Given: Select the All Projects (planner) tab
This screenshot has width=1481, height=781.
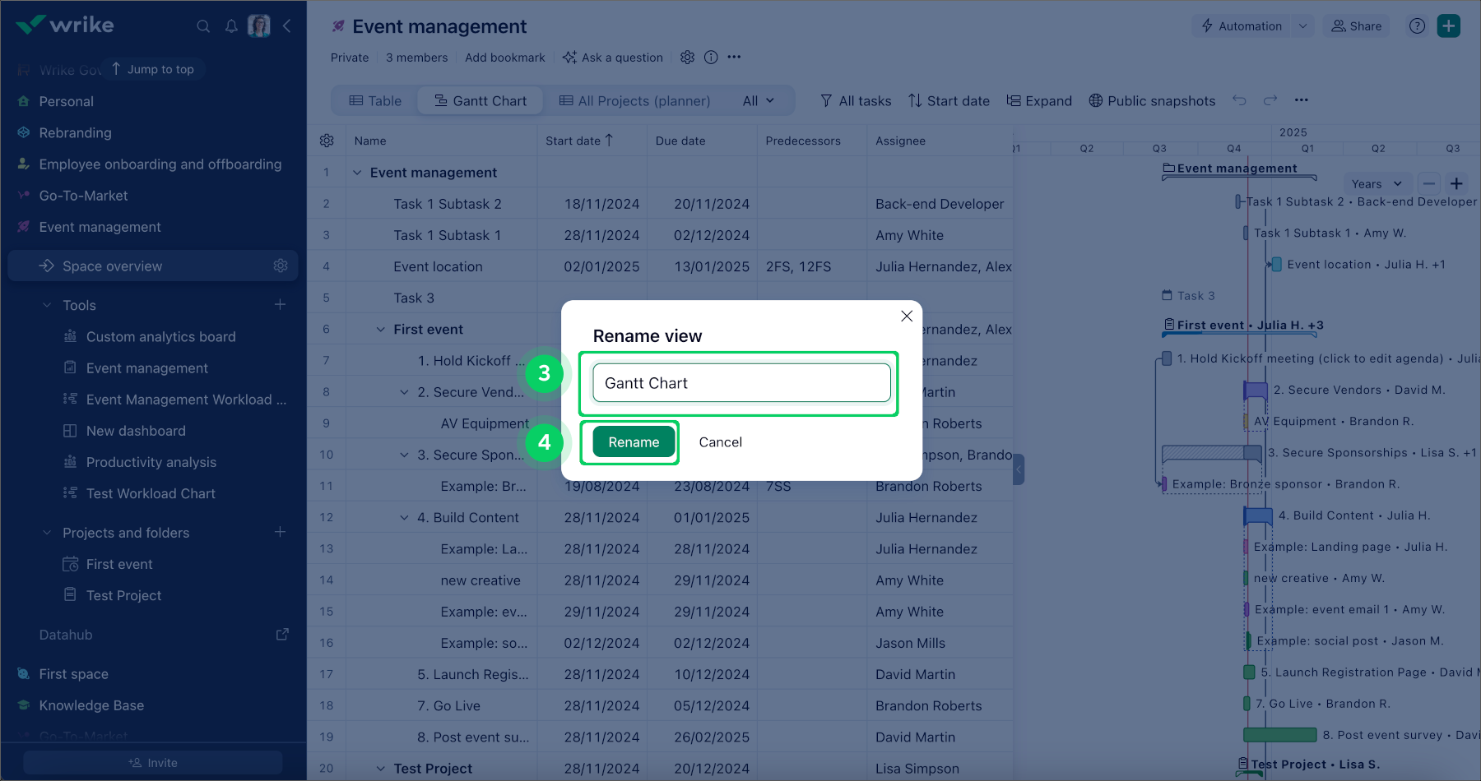Looking at the screenshot, I should tap(634, 101).
